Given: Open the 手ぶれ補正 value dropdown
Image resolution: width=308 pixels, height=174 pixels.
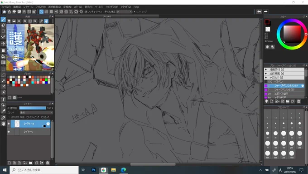Looking at the screenshot, I should click(x=124, y=12).
